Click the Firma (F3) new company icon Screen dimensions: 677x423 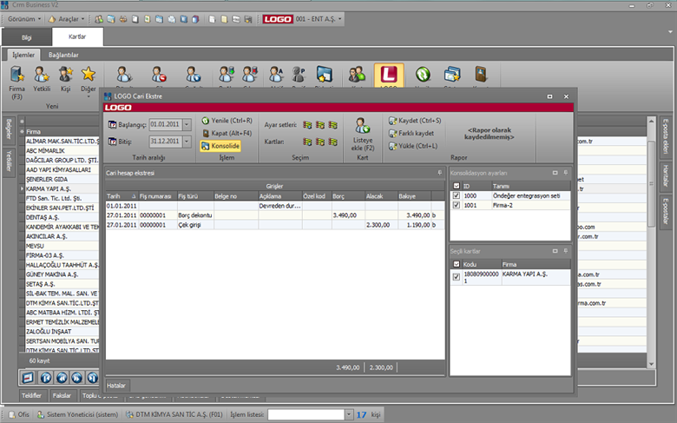point(16,75)
